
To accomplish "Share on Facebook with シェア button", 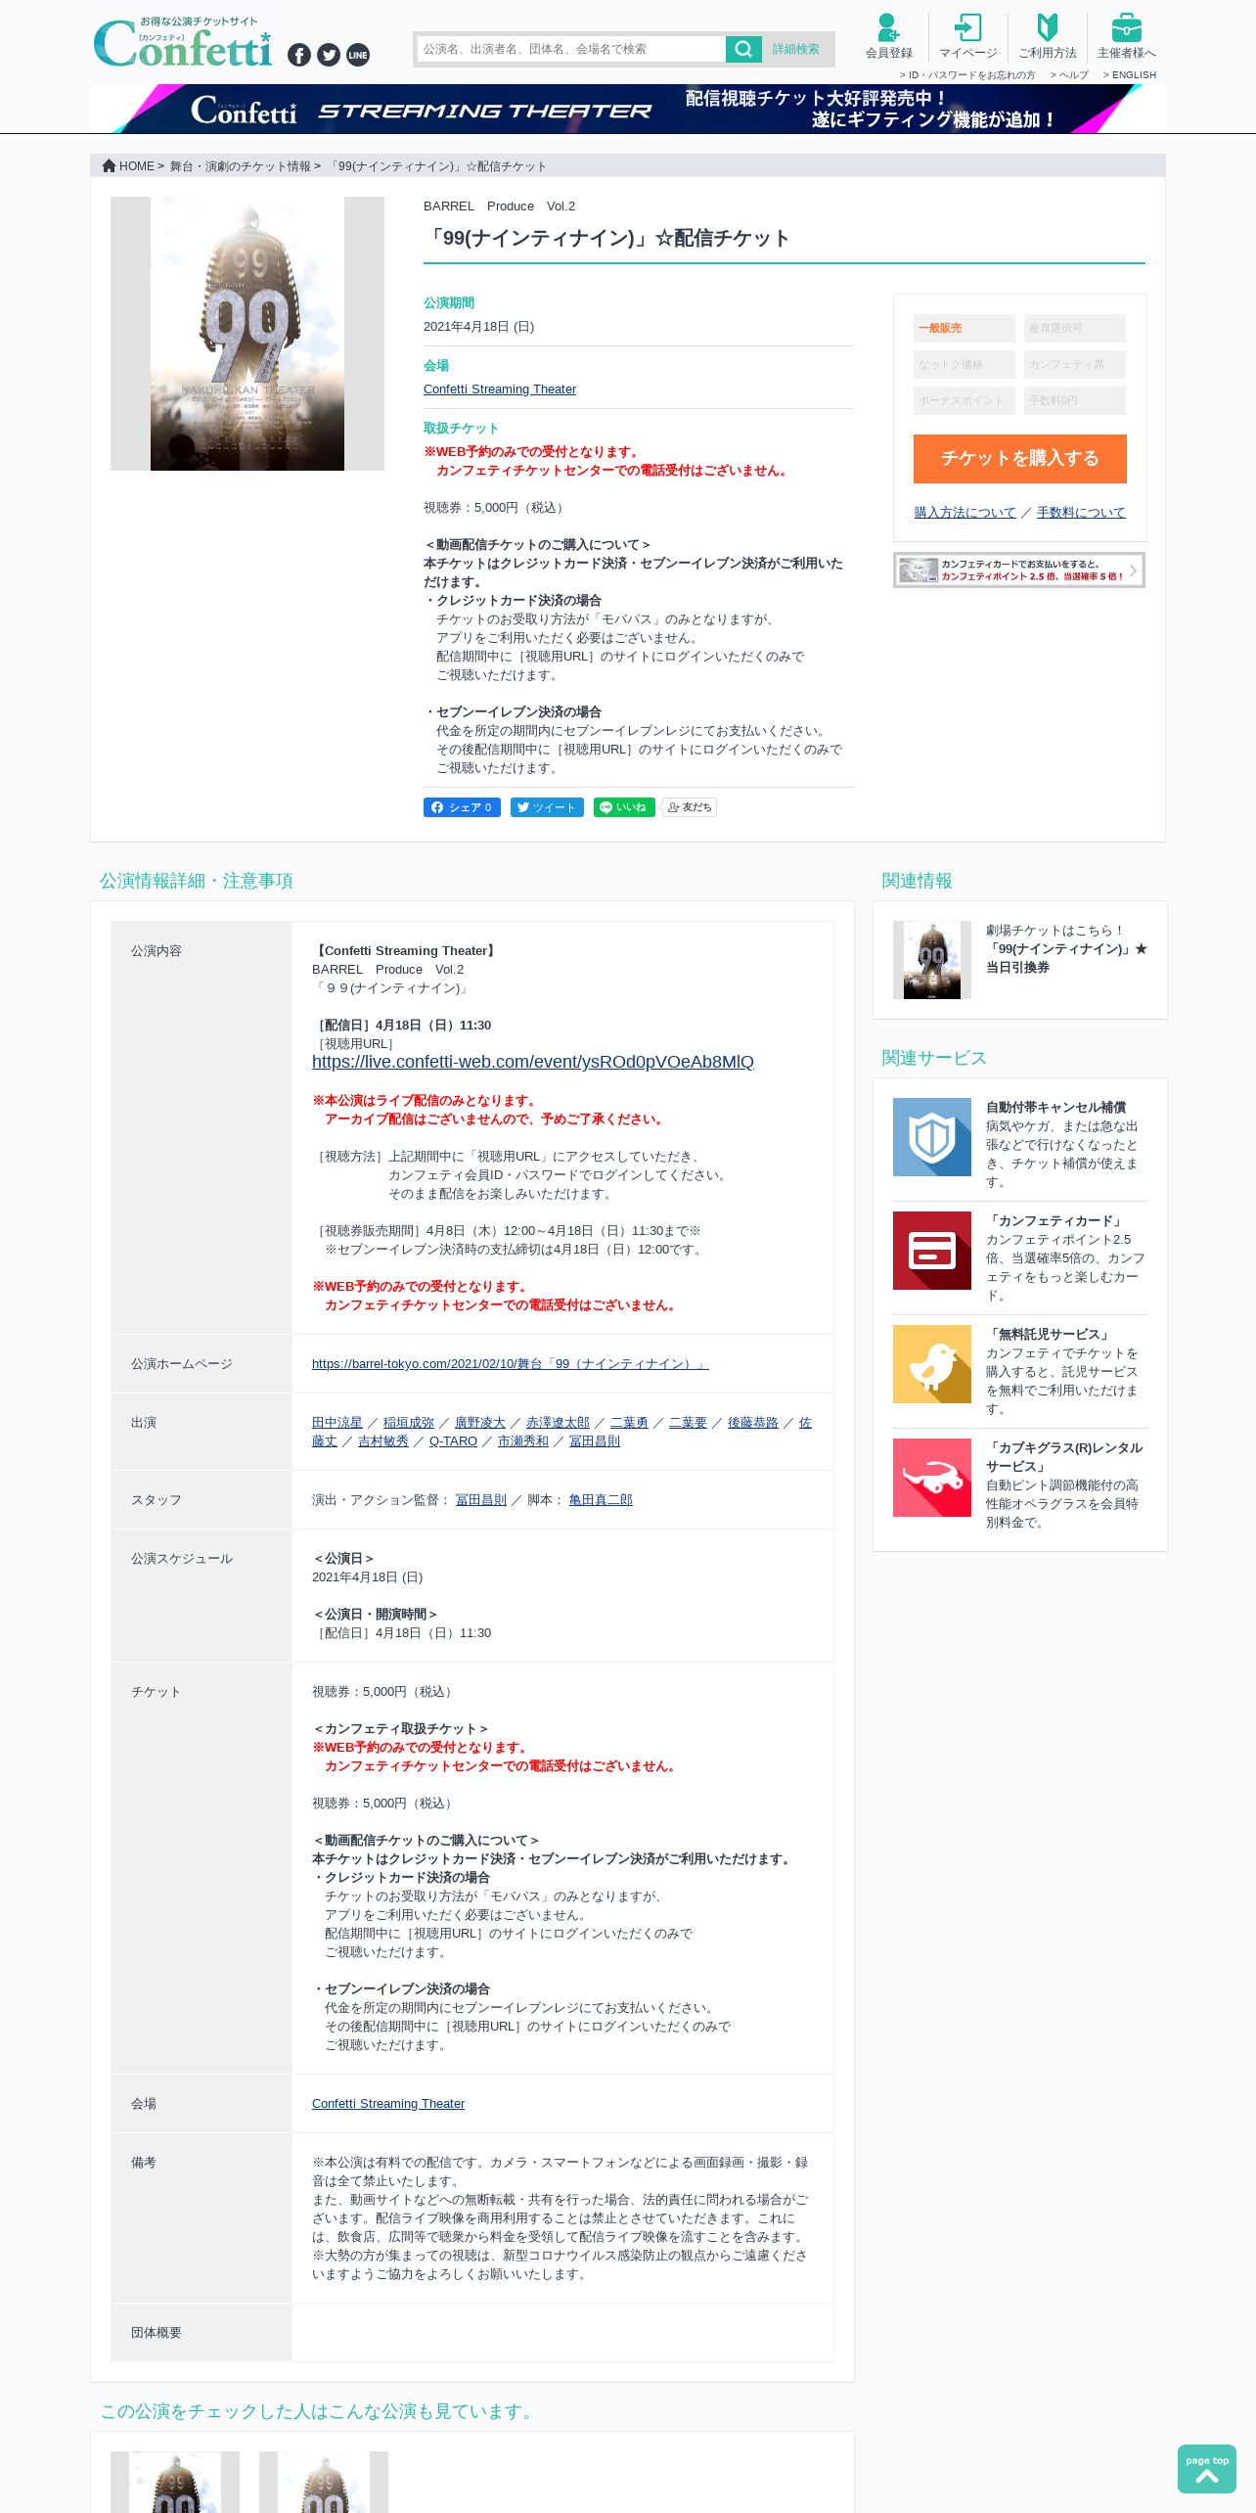I will click(x=462, y=807).
